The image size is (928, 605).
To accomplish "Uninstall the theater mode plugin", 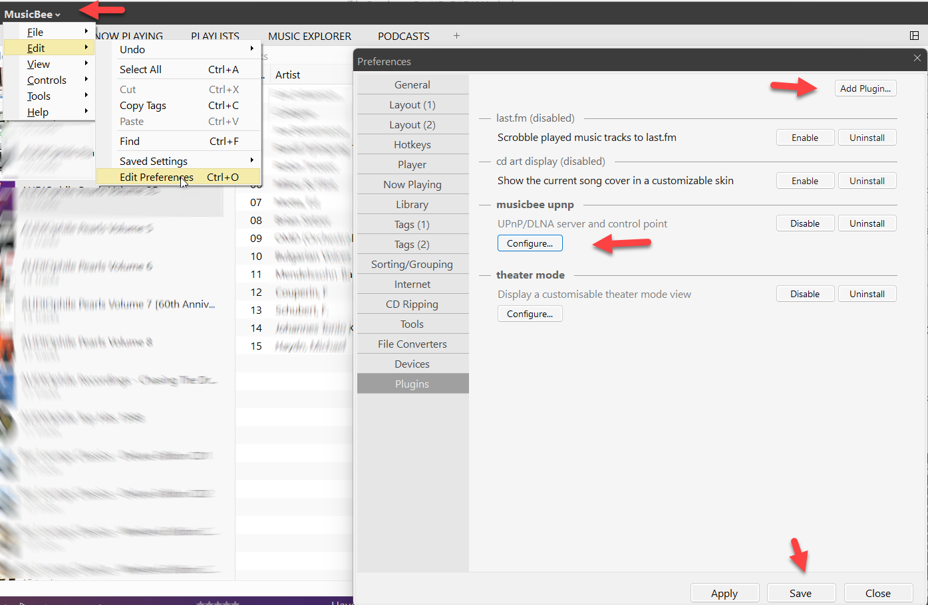I will [x=867, y=294].
